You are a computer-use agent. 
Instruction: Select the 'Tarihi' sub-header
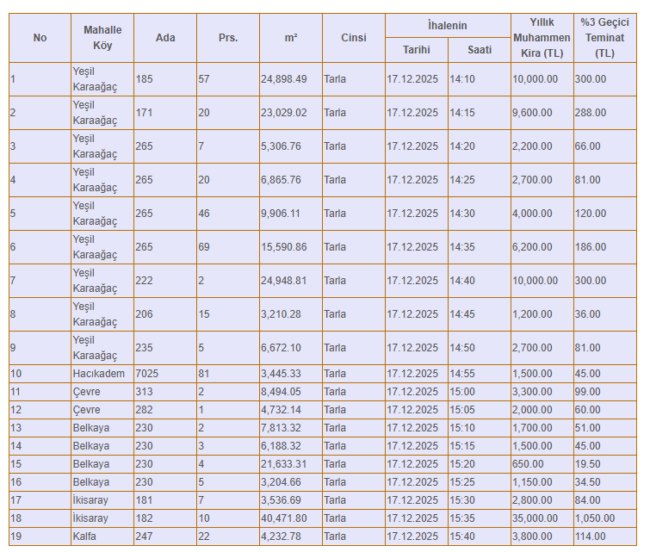(417, 50)
